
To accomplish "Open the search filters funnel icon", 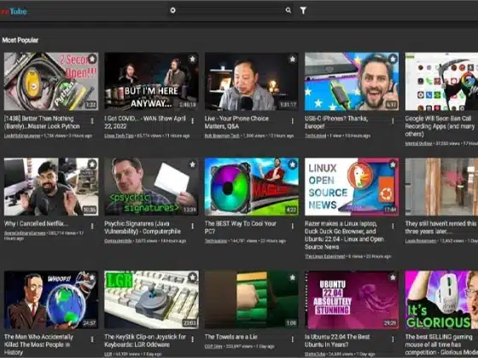I will click(303, 10).
